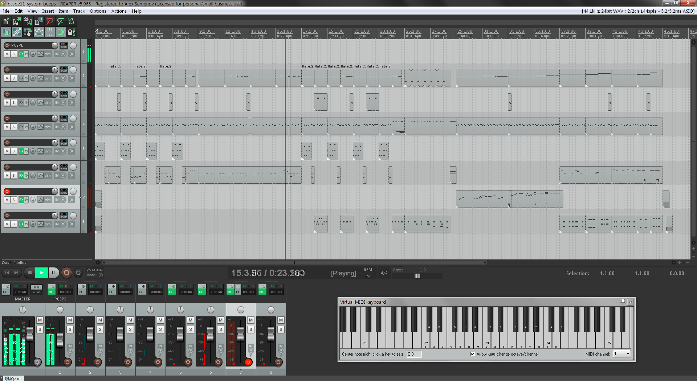This screenshot has height=381, width=697.
Task: Click the Save Project toolbar icon
Action: [28, 22]
